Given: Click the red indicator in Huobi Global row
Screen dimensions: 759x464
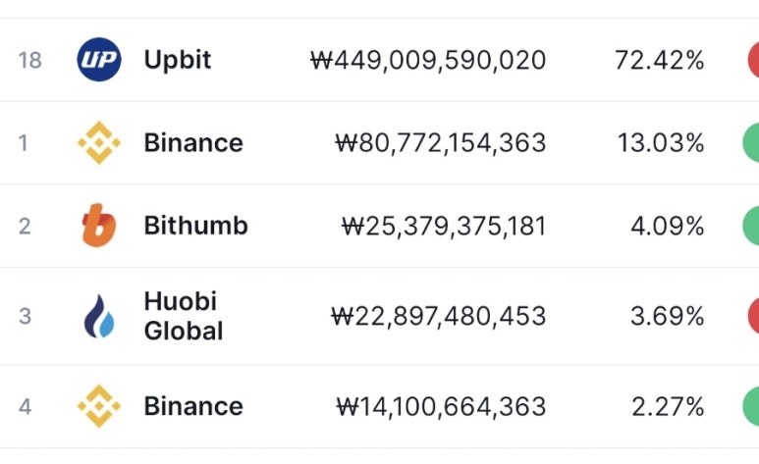Looking at the screenshot, I should [753, 316].
